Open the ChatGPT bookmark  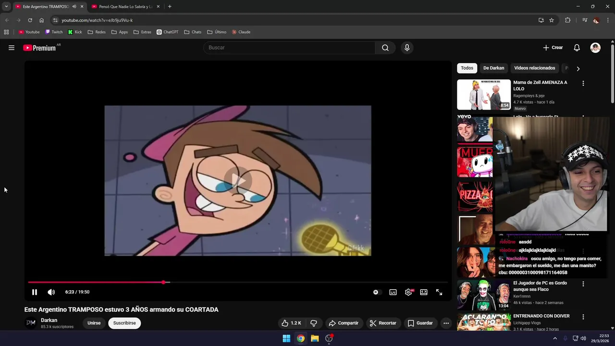pyautogui.click(x=167, y=32)
